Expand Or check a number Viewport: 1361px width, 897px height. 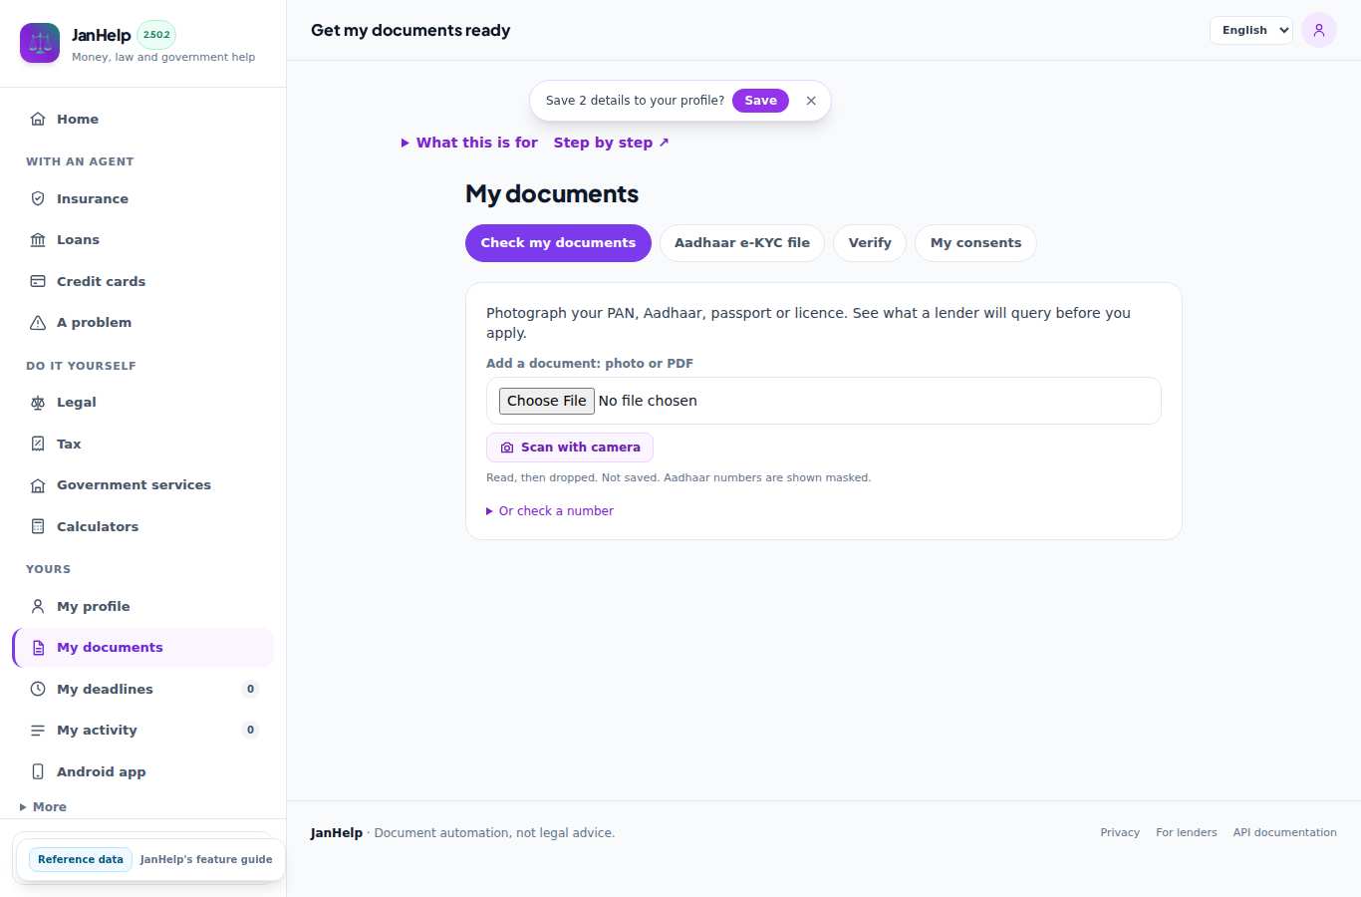(550, 511)
